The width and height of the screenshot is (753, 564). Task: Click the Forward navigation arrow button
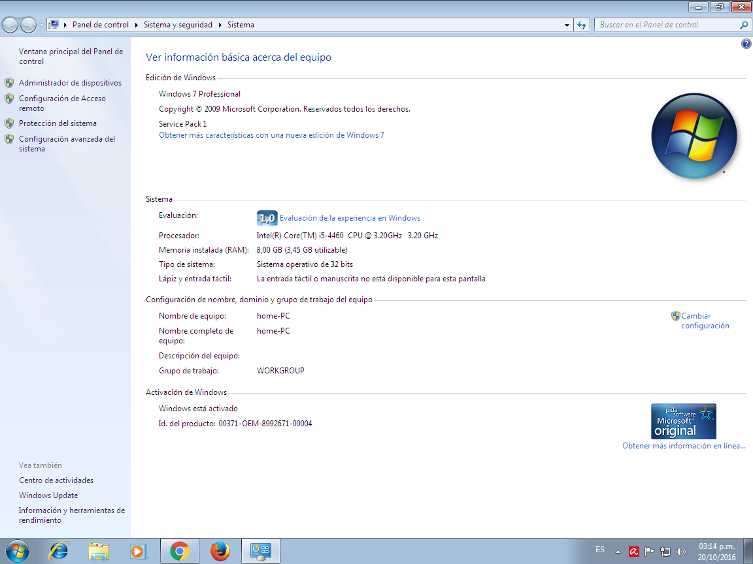pos(28,25)
